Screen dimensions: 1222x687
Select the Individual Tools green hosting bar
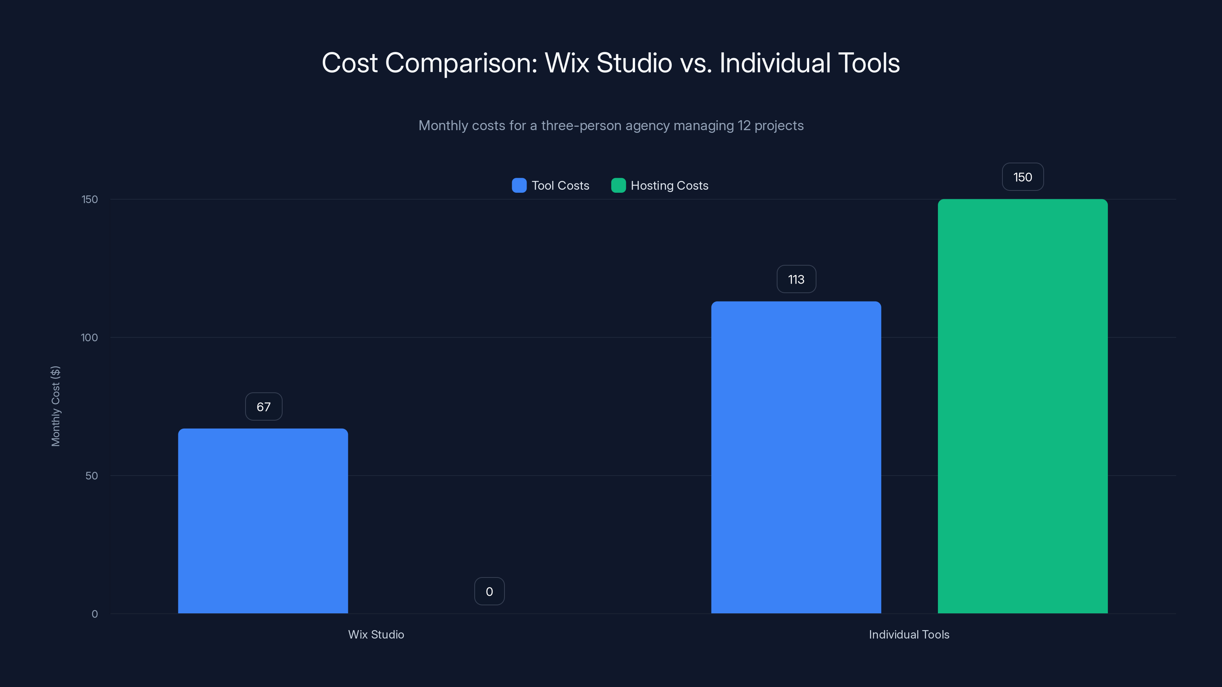[1023, 406]
